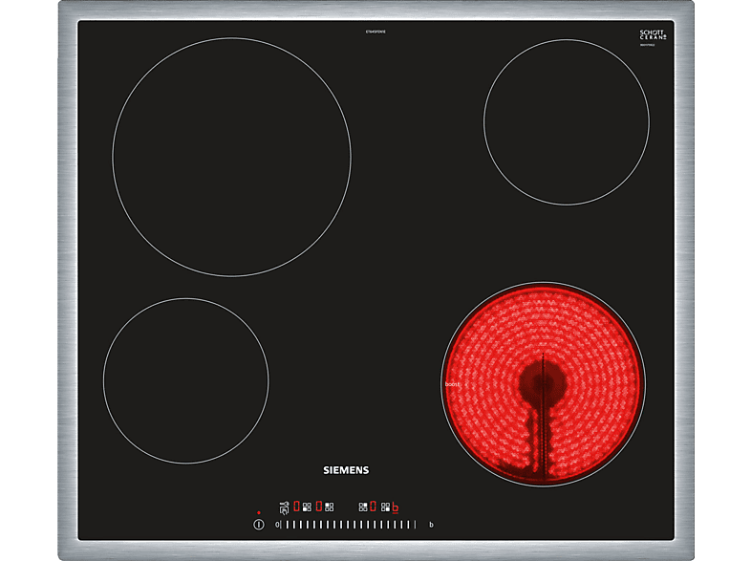Tap the glowing red front-right cooking zone
The image size is (751, 561).
(x=543, y=384)
